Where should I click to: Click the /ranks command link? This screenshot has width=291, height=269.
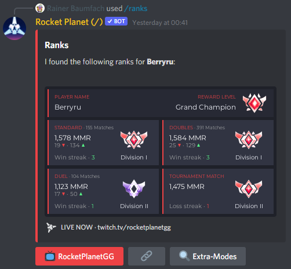136,9
